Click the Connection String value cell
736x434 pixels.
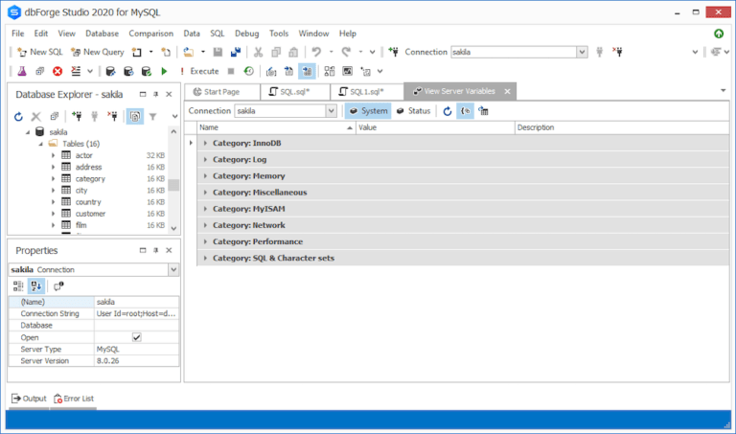[137, 313]
